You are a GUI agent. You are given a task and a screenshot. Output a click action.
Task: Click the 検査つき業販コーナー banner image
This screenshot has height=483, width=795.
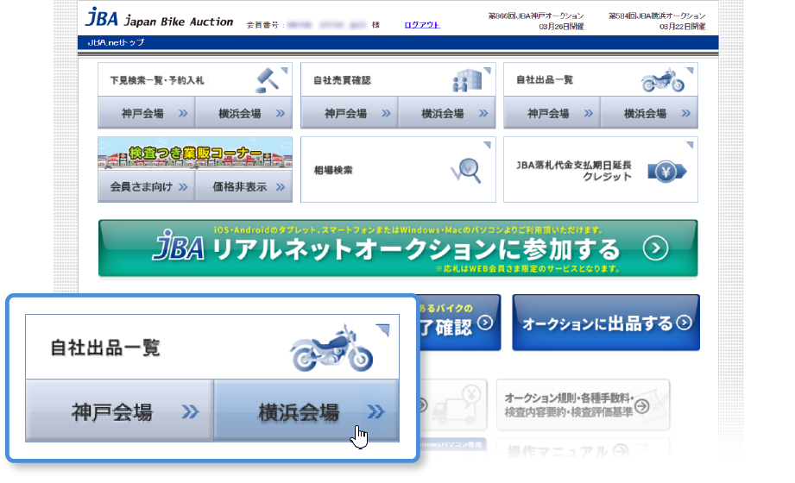point(195,153)
